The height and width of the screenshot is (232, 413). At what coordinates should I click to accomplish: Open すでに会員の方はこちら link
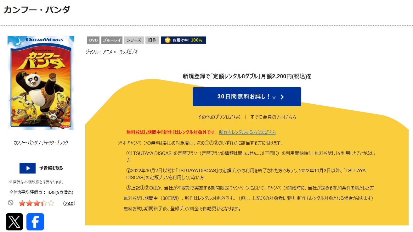(x=273, y=117)
